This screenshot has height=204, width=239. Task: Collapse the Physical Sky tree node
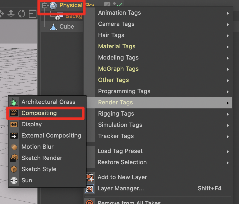(45, 6)
